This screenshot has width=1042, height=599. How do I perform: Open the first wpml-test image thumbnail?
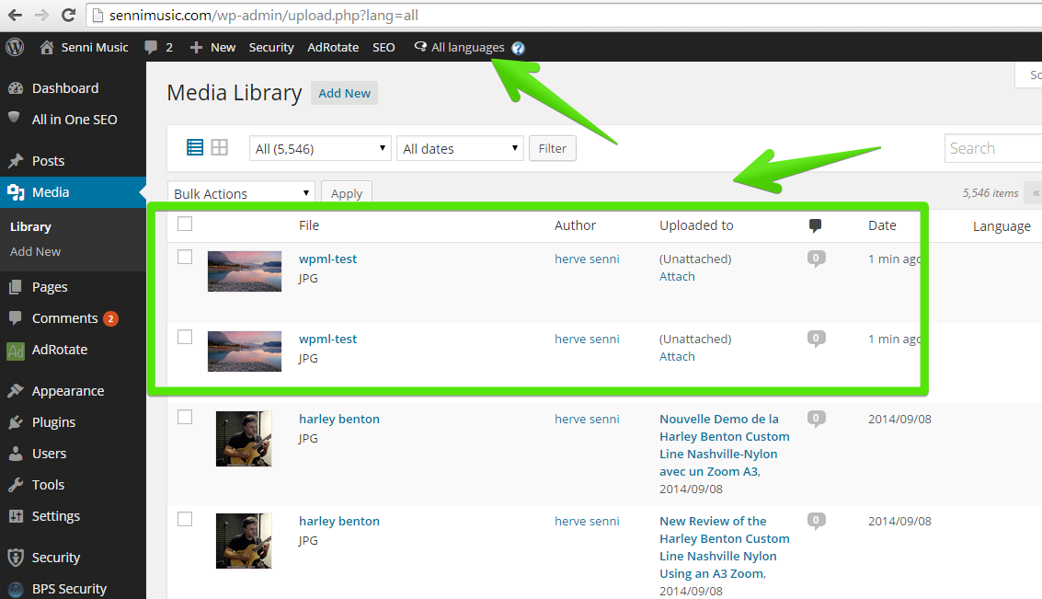pyautogui.click(x=245, y=271)
